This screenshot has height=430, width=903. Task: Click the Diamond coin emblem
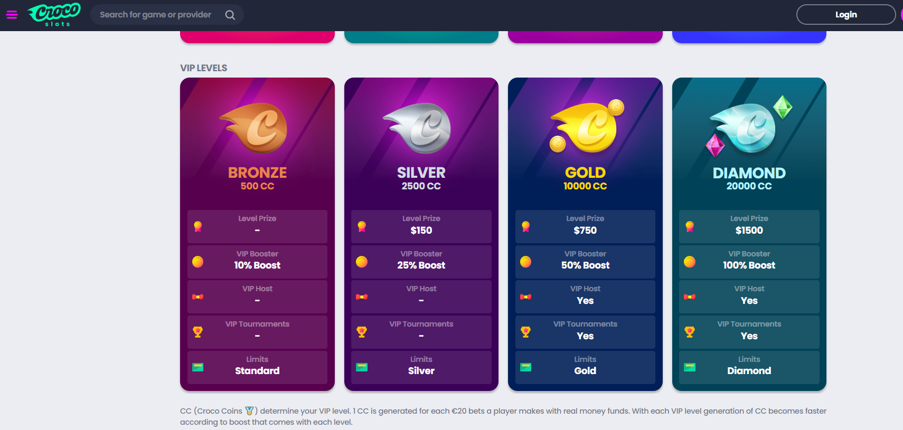coord(749,127)
